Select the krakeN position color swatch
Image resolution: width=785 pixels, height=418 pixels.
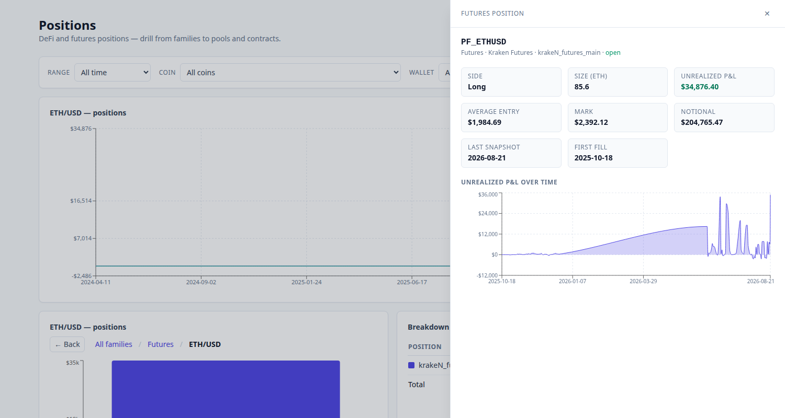click(411, 365)
